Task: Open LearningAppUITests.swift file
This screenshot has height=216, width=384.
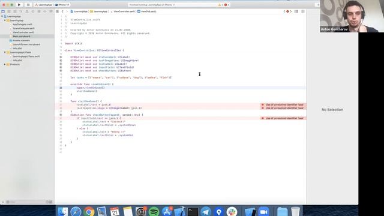Action: coord(26,56)
